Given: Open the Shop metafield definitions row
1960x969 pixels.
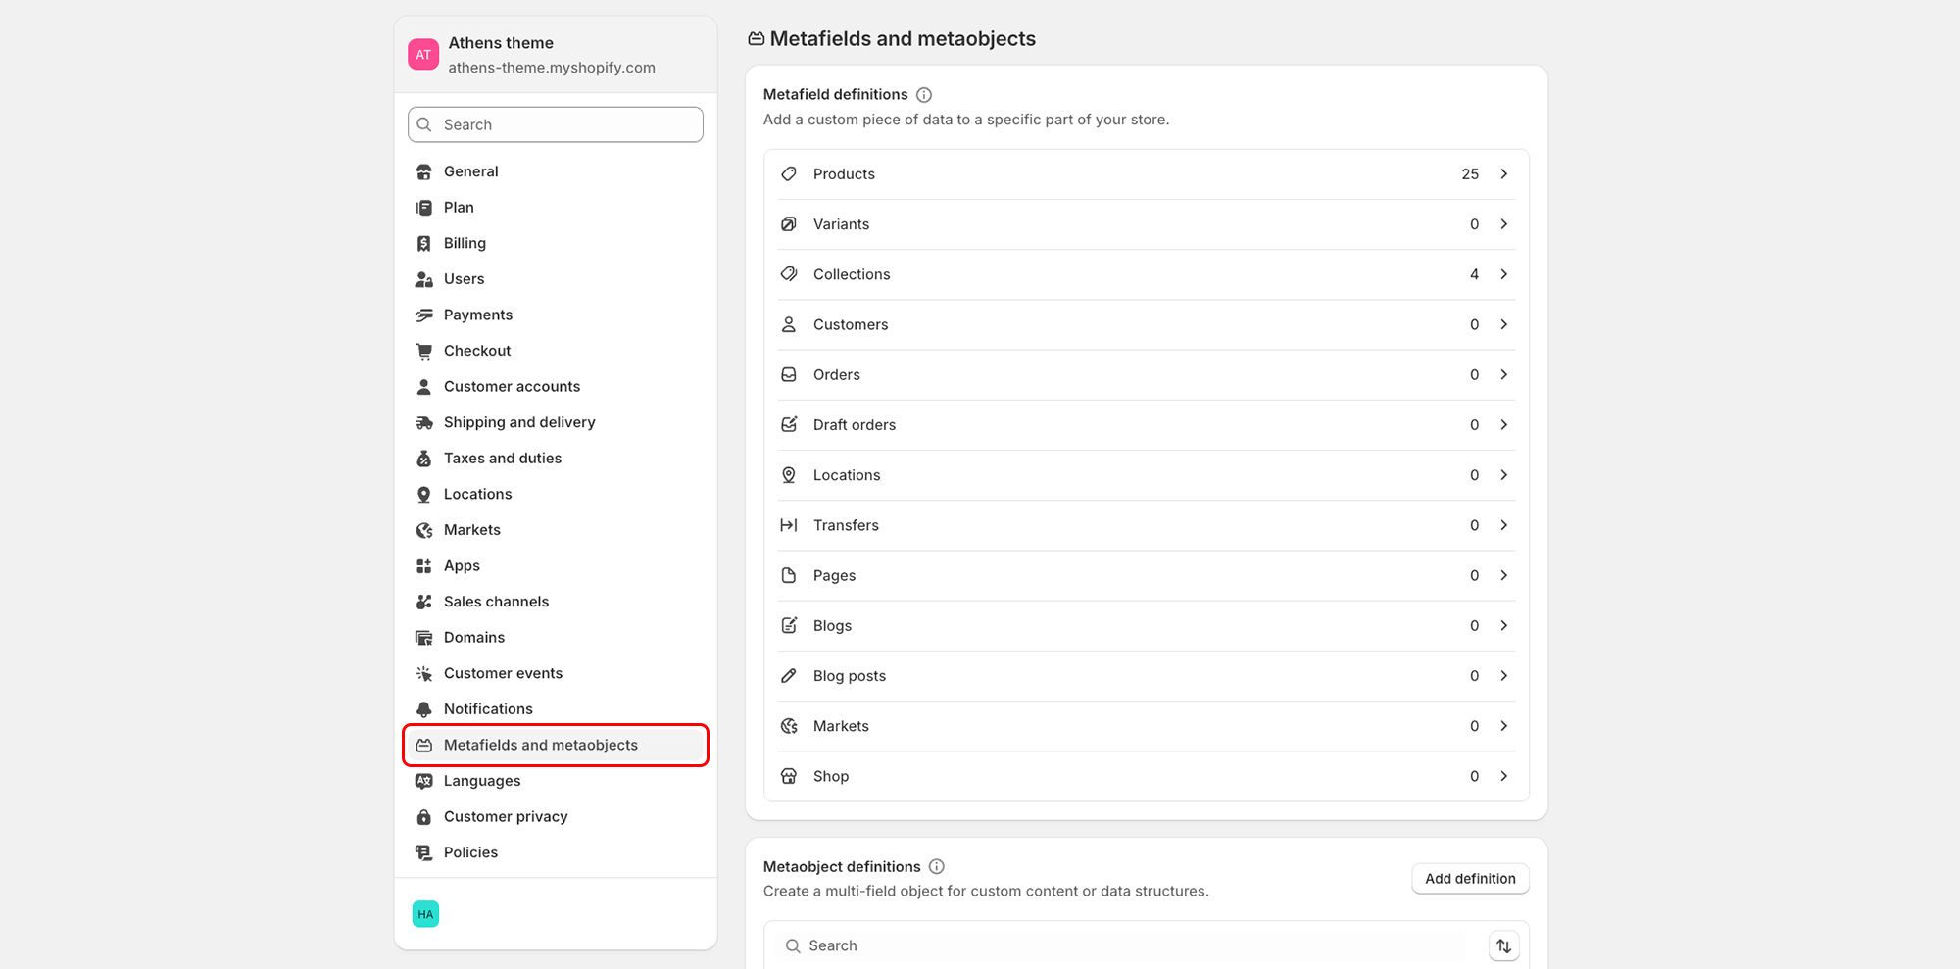Looking at the screenshot, I should tap(1147, 776).
